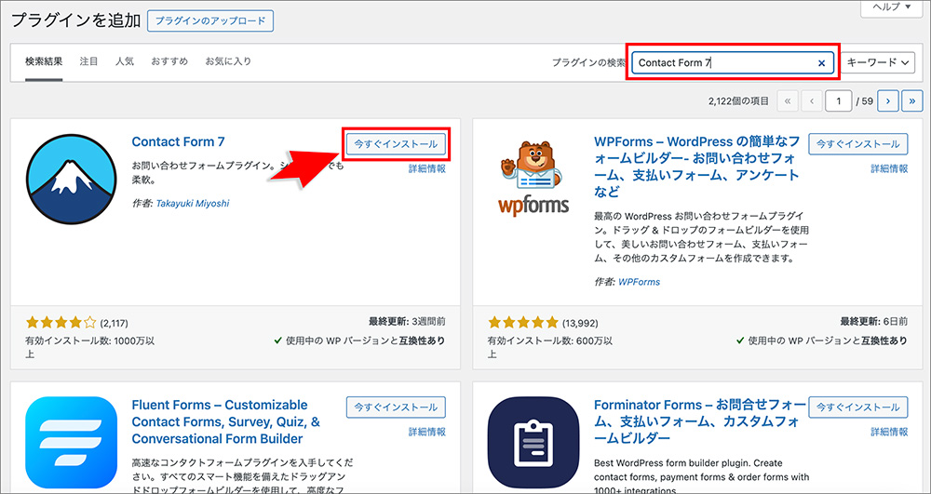Click the プラグインのアップロード button
Image resolution: width=931 pixels, height=494 pixels.
point(210,20)
